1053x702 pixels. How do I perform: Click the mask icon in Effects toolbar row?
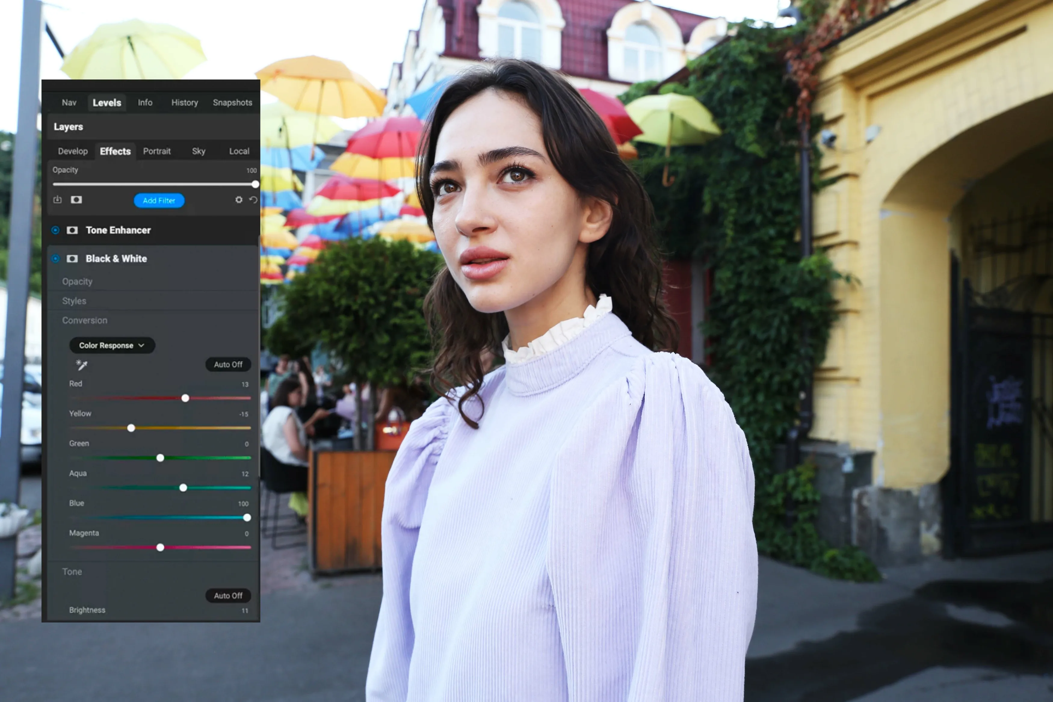click(x=76, y=200)
